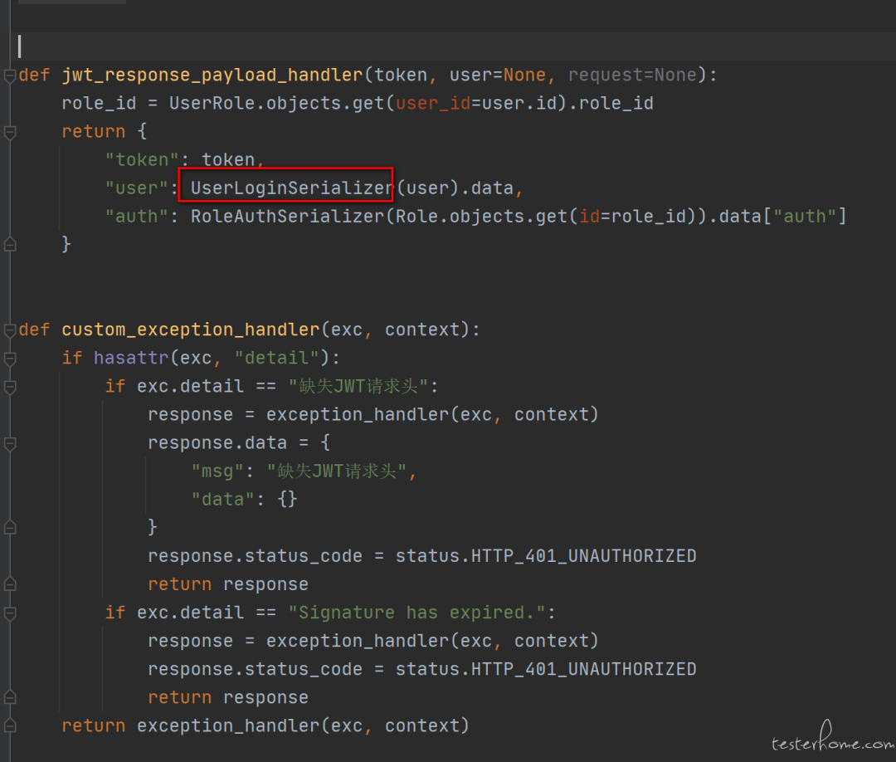Place cursor on custom_exception_handler function name
Viewport: 896px width, 762px height.
(190, 330)
